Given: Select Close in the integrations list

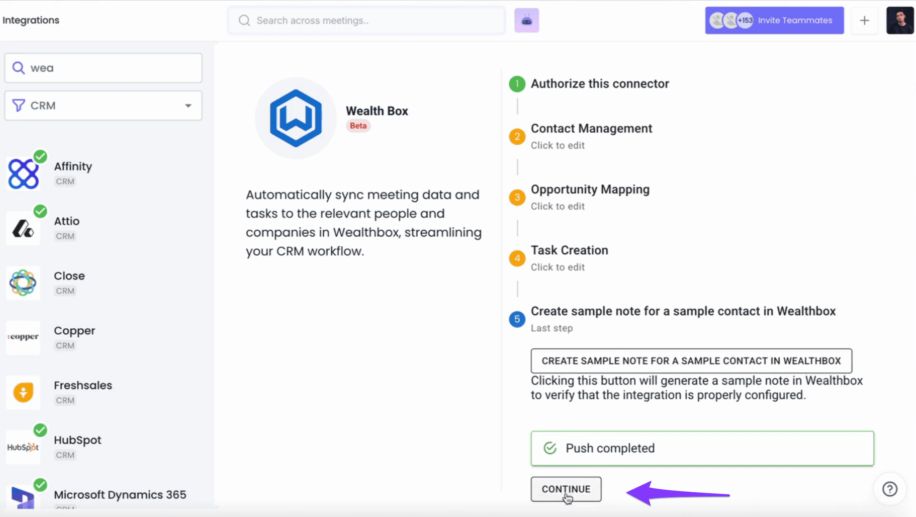Looking at the screenshot, I should click(69, 276).
